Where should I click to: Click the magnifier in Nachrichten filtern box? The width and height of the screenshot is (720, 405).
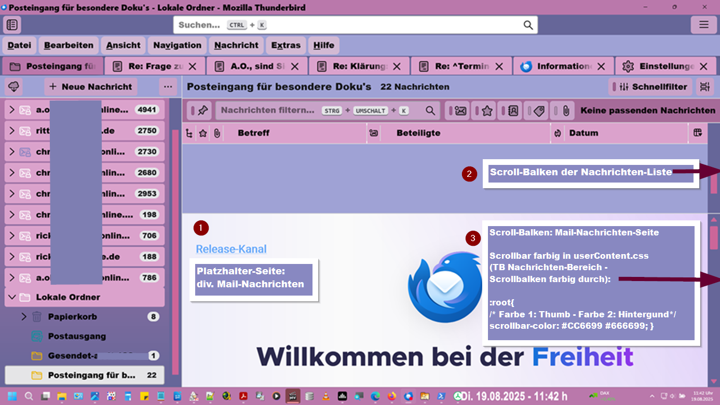[x=430, y=110]
